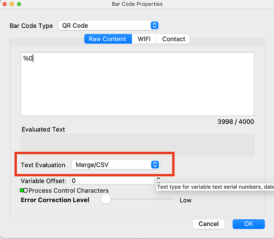Switch to the Raw Content tab
This screenshot has height=239, width=274.
coord(108,39)
